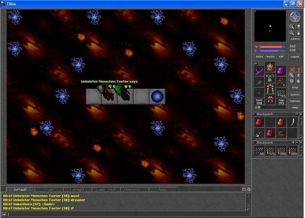Zoom out the minimap
The image size is (305, 218).
[x=291, y=27]
